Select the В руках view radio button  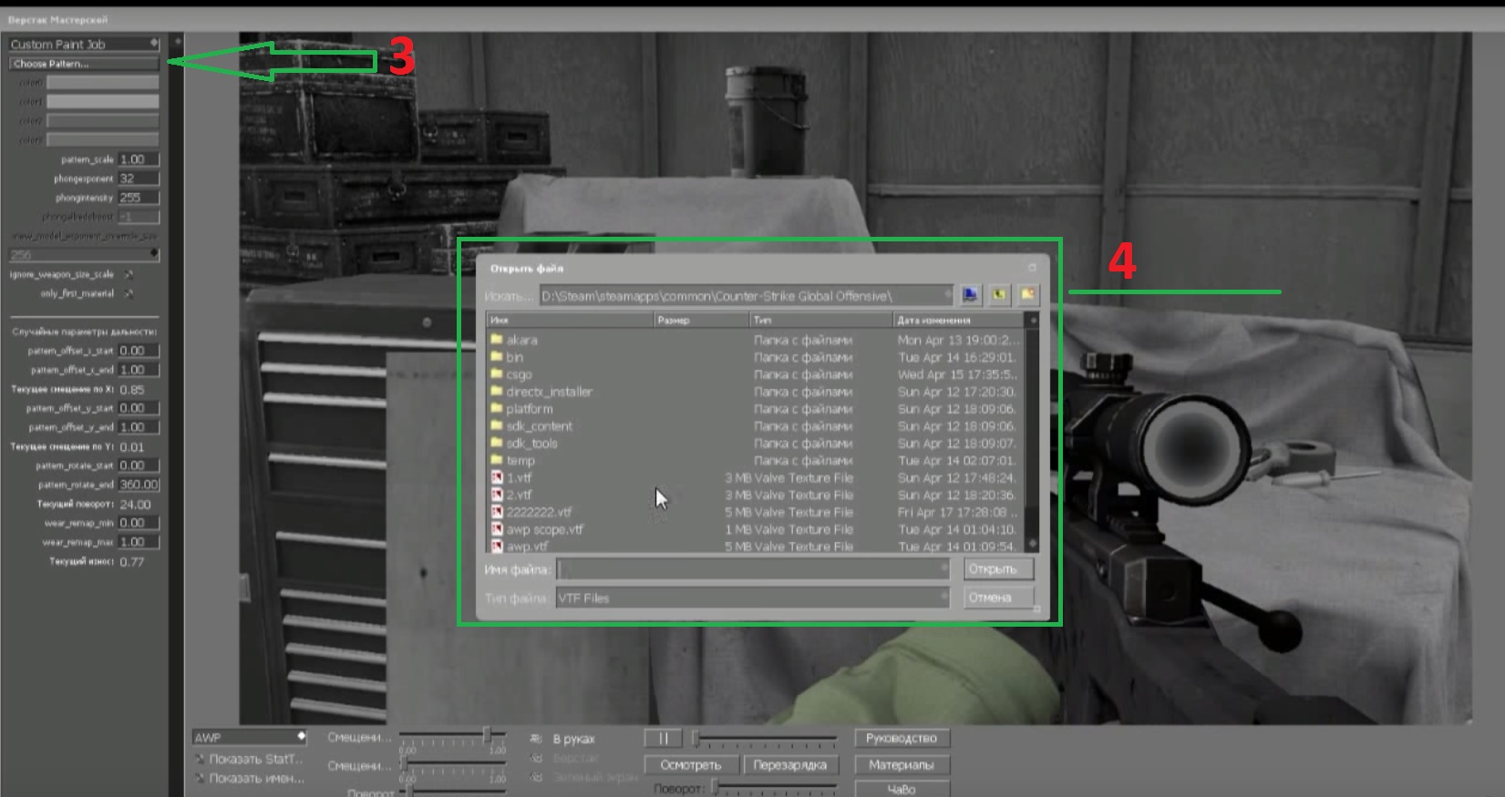(x=536, y=739)
